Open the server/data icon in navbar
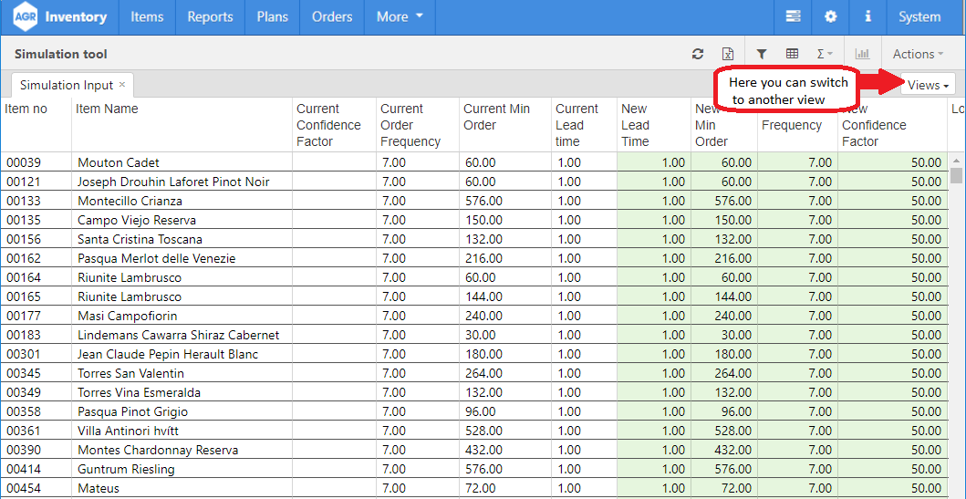Viewport: 966px width, 499px height. tap(793, 16)
